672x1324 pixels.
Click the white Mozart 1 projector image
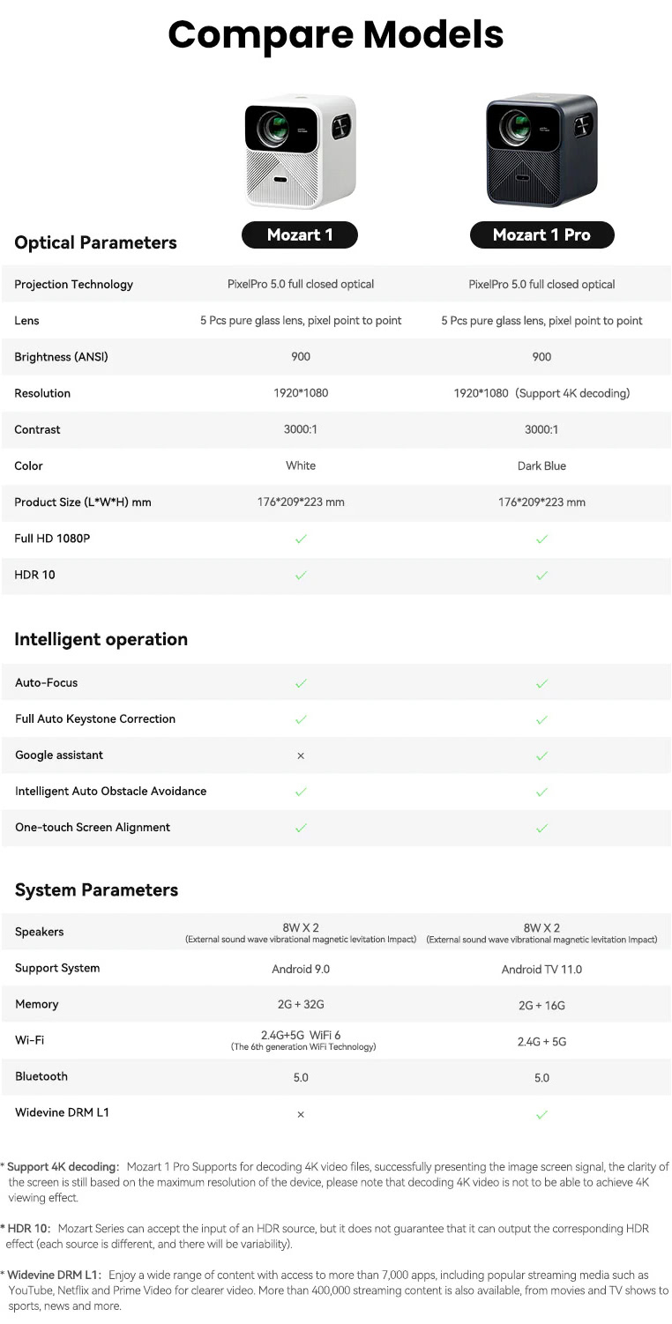pyautogui.click(x=300, y=152)
